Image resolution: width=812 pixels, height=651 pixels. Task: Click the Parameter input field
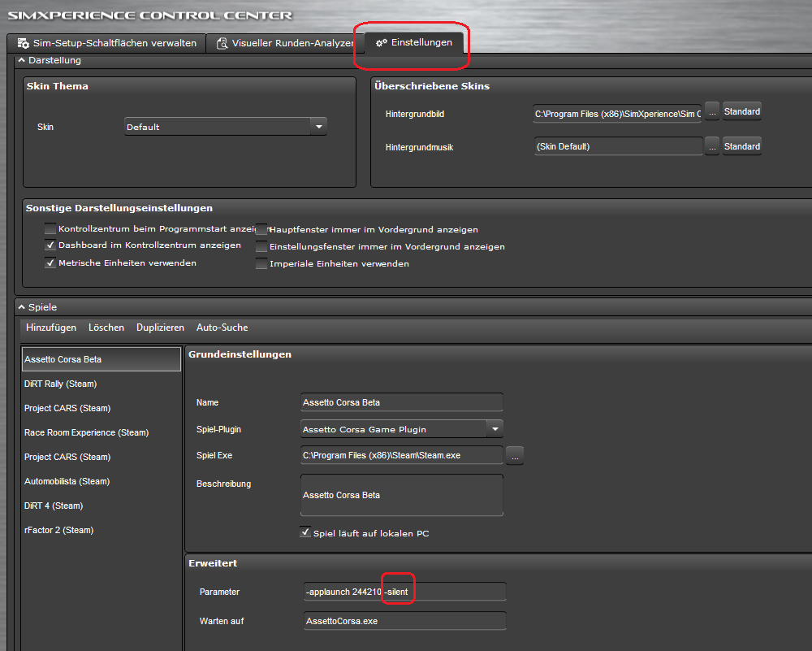tap(405, 592)
